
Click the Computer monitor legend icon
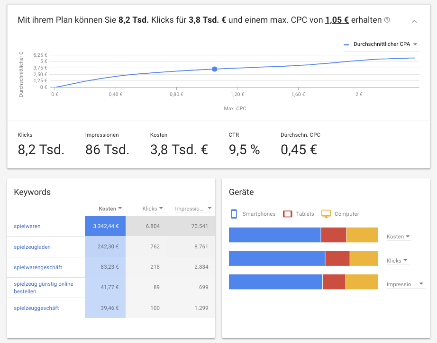click(x=326, y=214)
